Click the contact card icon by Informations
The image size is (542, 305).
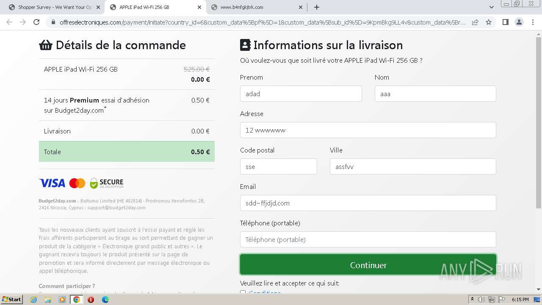click(245, 45)
